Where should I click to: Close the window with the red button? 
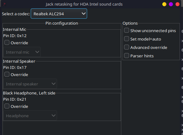pyautogui.click(x=177, y=4)
